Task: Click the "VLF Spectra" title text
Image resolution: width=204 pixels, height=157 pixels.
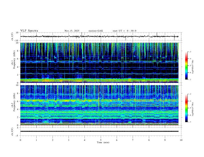Action: [29, 31]
